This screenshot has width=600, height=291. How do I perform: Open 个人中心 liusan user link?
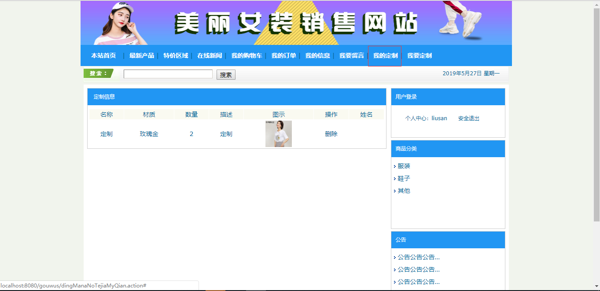pos(426,118)
